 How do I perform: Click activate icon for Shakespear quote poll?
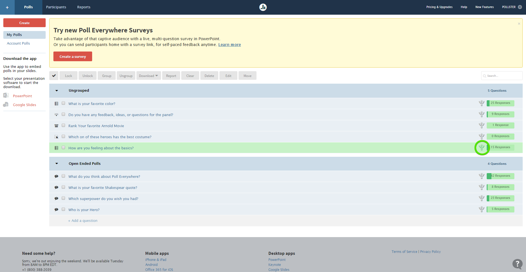click(x=482, y=187)
